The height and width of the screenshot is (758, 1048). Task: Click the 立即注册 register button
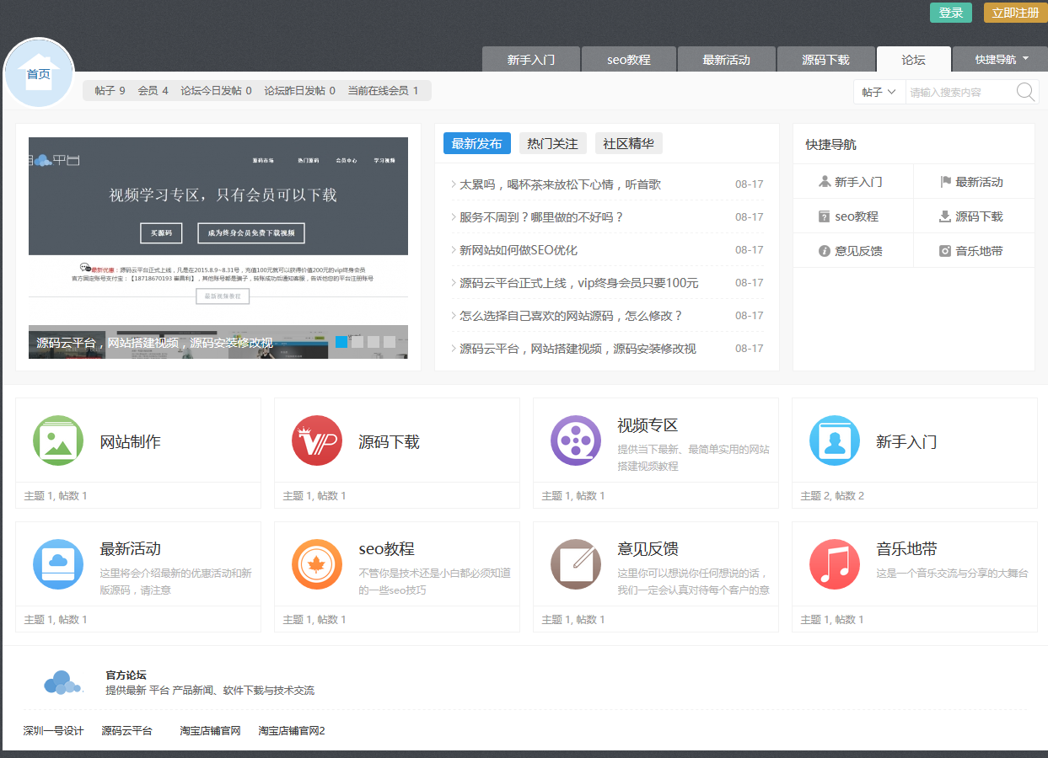tap(1015, 13)
